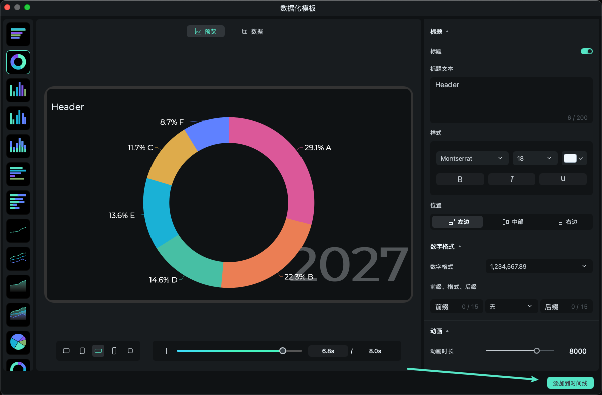602x395 pixels.
Task: Select the pie chart template
Action: (18, 343)
